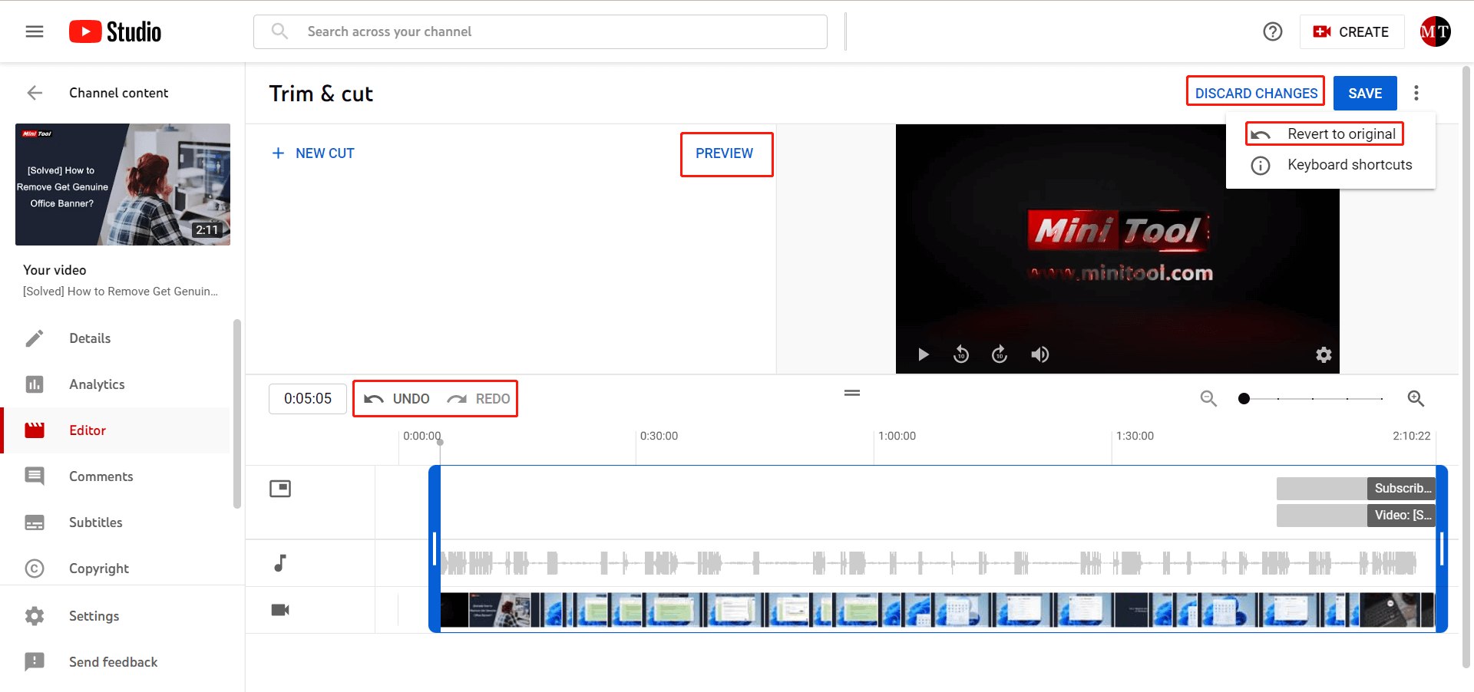The image size is (1474, 692).
Task: Click the right blue trim handle
Action: click(1442, 549)
